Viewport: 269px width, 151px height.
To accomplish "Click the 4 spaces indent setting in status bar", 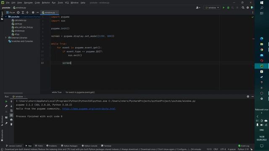I will pyautogui.click(x=232, y=149).
